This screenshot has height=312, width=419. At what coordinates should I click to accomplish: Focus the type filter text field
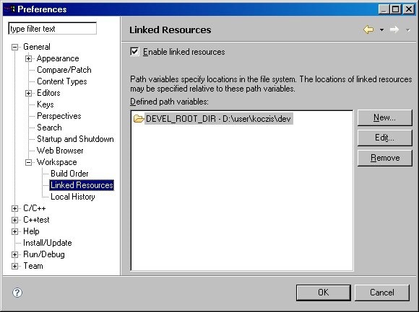tap(52, 29)
